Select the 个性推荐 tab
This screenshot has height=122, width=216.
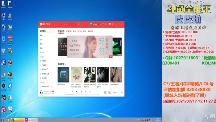[61, 31]
